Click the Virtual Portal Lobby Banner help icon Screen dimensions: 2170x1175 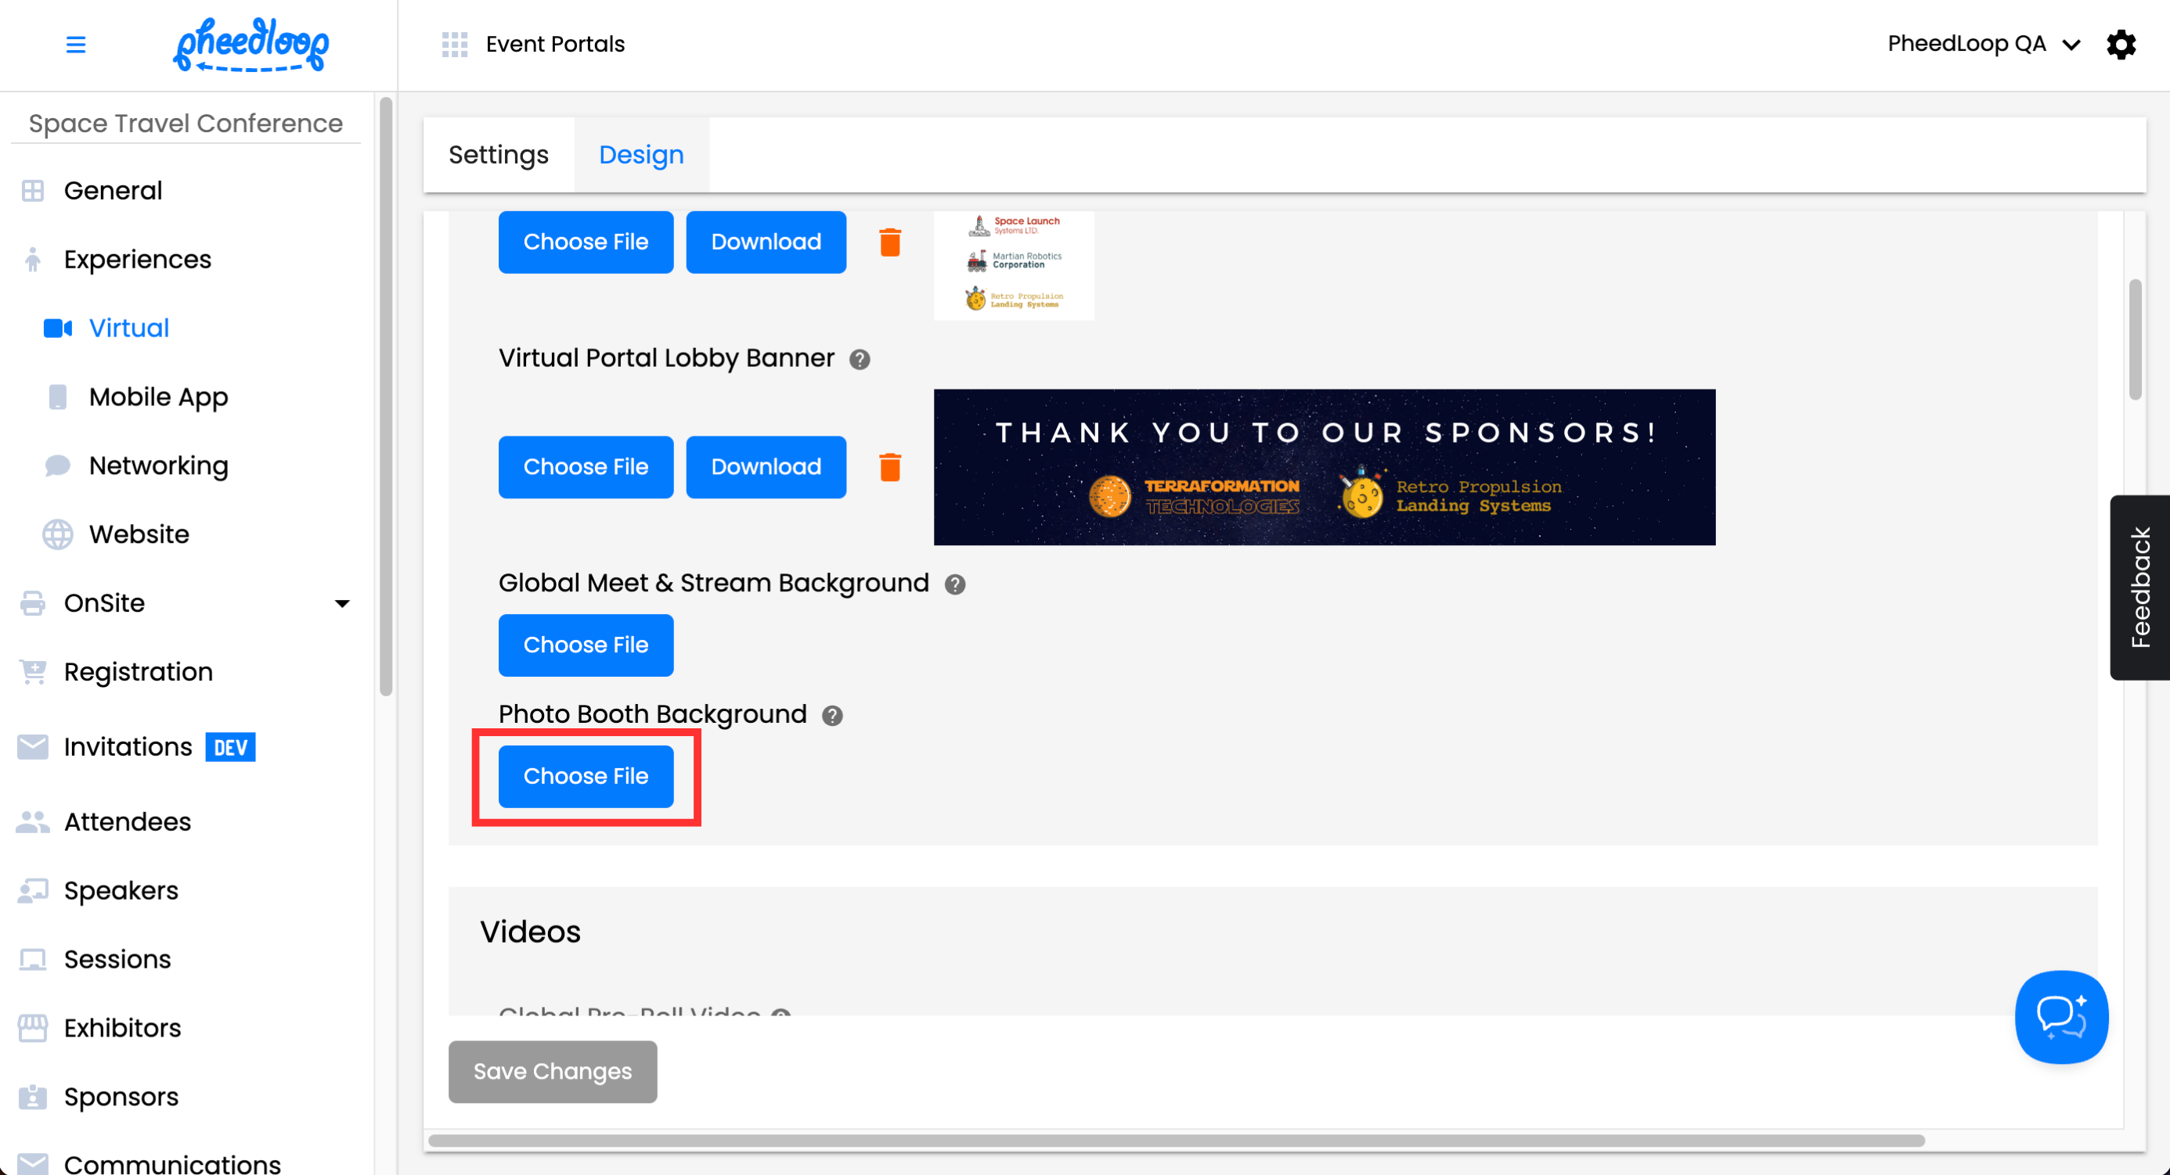(859, 359)
